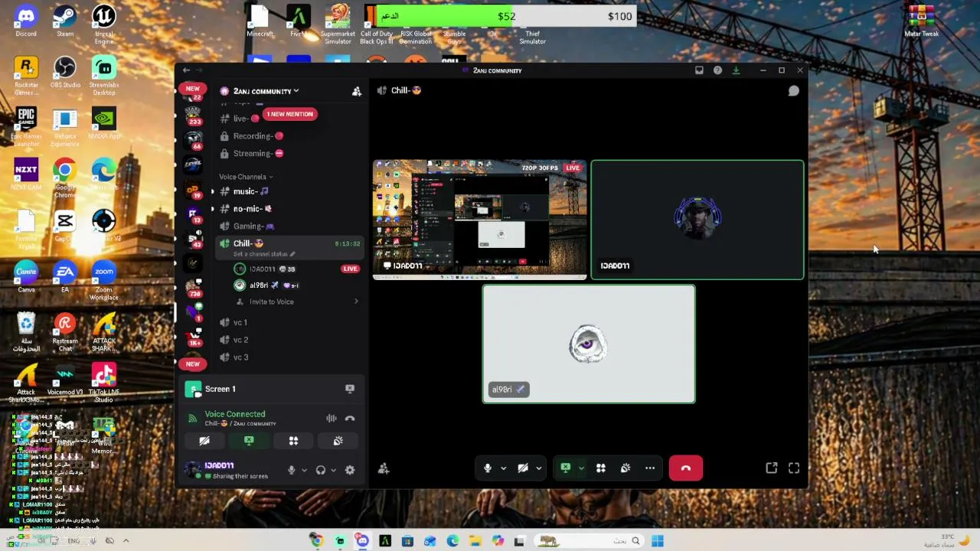Open microphone options arrow in the call bar

(x=503, y=468)
